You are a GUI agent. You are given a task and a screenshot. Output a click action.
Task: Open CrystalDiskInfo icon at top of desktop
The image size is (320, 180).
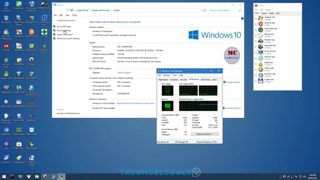coord(19,5)
